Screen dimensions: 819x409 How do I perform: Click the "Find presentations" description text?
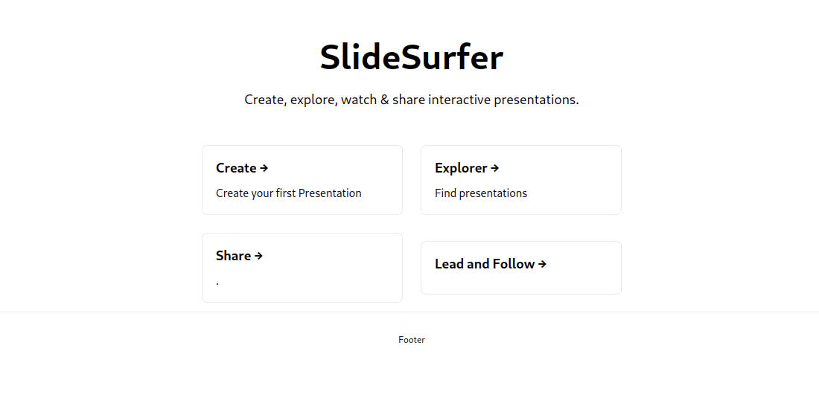click(x=480, y=193)
